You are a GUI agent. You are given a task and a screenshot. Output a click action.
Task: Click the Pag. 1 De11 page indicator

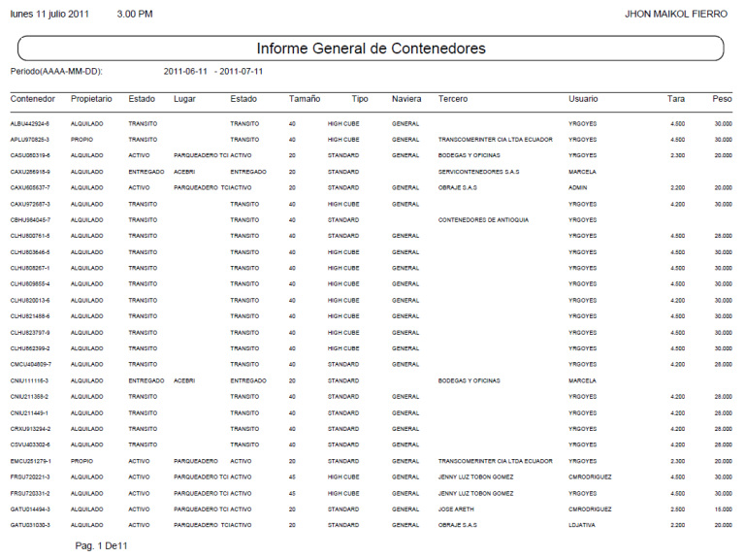tap(102, 545)
